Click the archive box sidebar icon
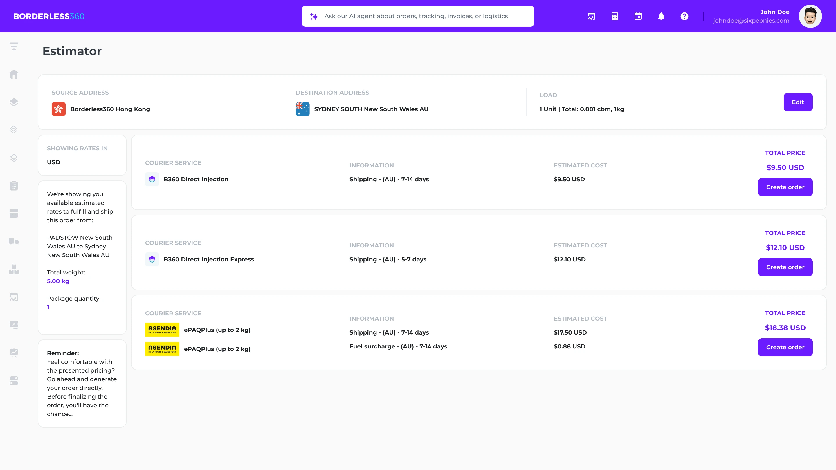Viewport: 836px width, 470px height. [x=14, y=214]
